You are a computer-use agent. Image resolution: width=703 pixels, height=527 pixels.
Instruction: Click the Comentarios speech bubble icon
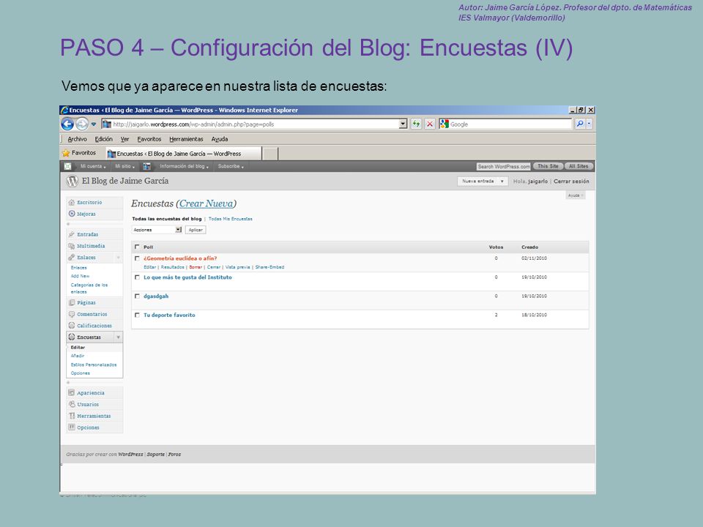pos(71,314)
